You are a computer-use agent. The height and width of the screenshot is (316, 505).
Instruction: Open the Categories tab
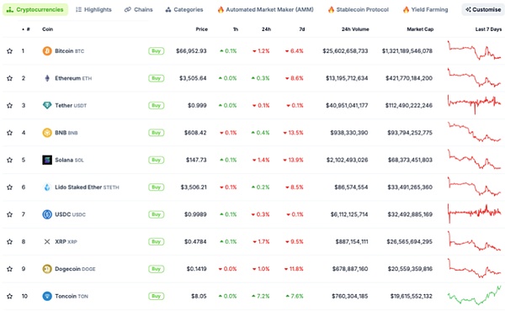click(184, 9)
